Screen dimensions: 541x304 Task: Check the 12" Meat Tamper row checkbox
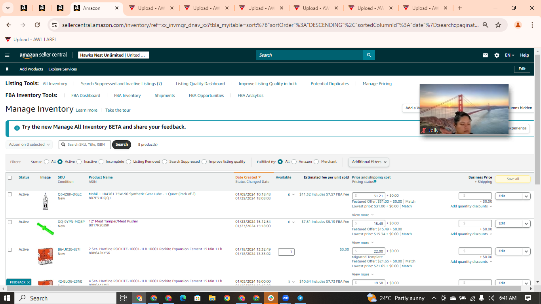[x=10, y=222]
